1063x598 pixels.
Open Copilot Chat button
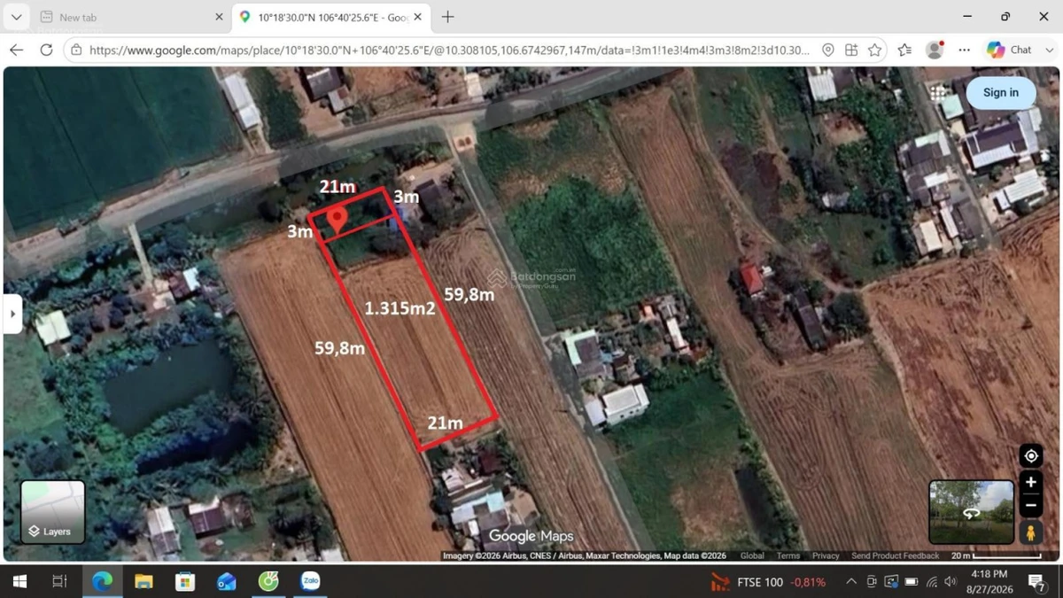[x=1009, y=50]
